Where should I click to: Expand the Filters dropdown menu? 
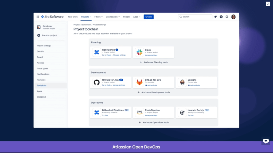(x=99, y=17)
